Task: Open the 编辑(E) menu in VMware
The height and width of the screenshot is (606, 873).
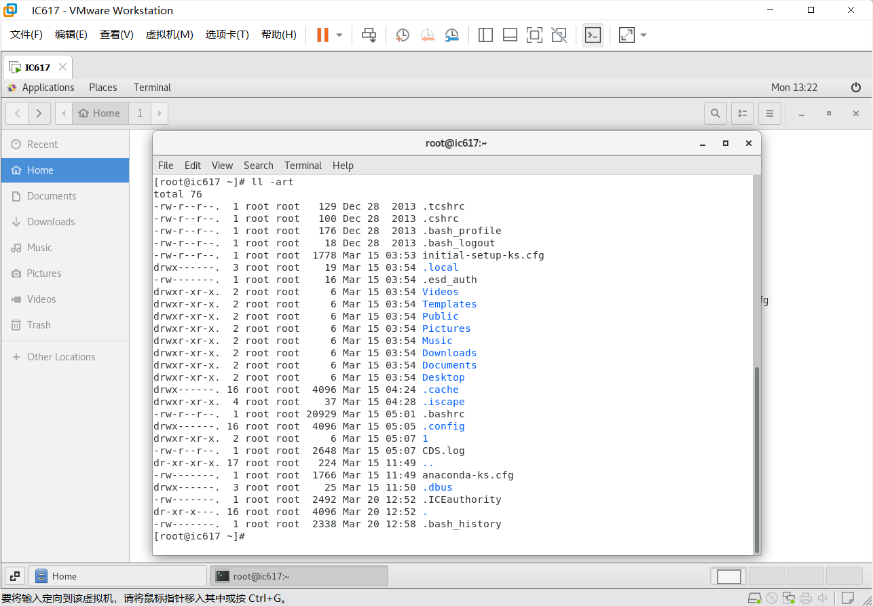Action: pyautogui.click(x=71, y=35)
